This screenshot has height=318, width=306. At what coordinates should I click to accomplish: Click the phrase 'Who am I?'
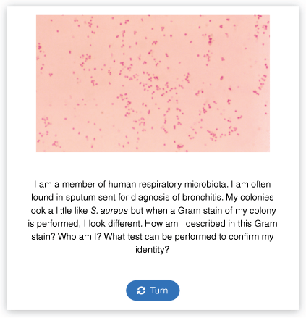tap(80, 237)
